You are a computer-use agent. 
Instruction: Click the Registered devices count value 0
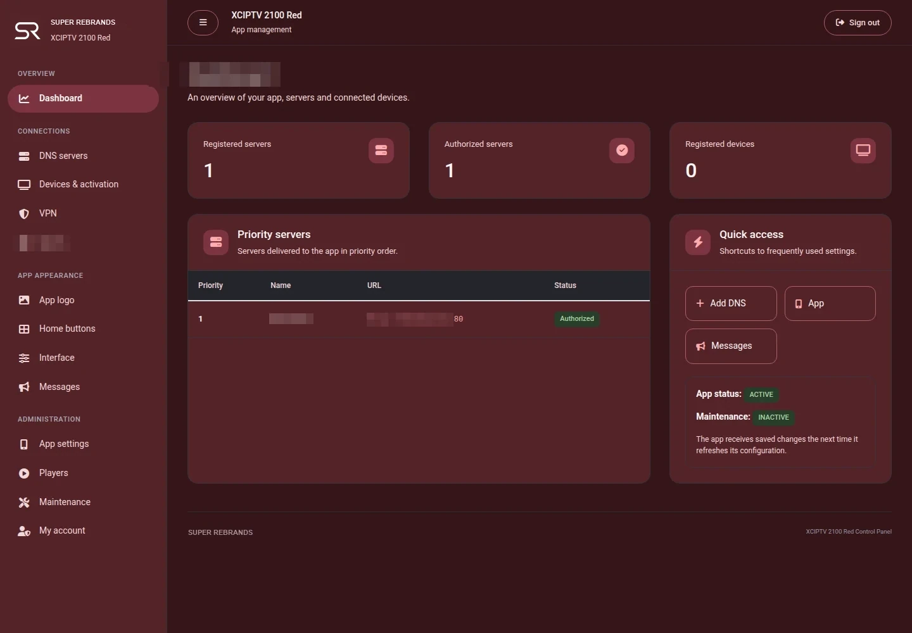(691, 171)
